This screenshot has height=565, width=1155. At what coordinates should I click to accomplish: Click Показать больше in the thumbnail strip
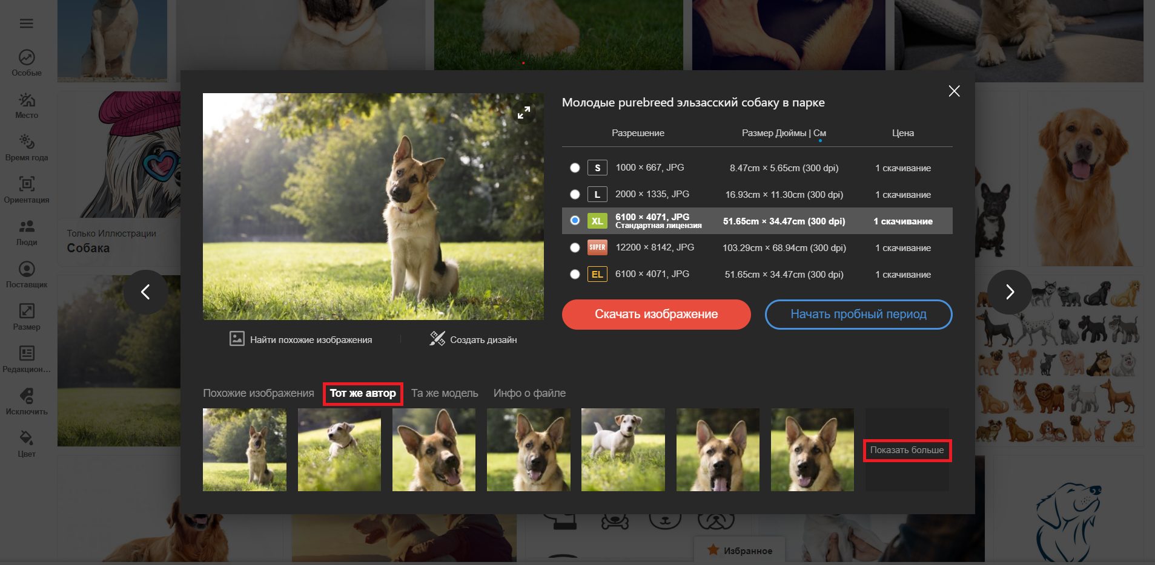[907, 450]
